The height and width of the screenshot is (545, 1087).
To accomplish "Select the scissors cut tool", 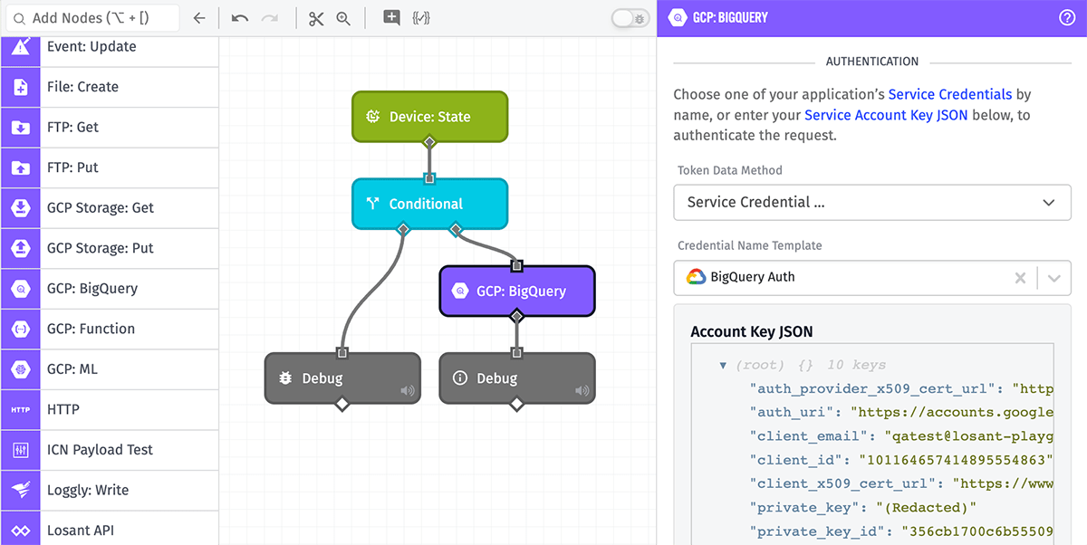I will 315,18.
